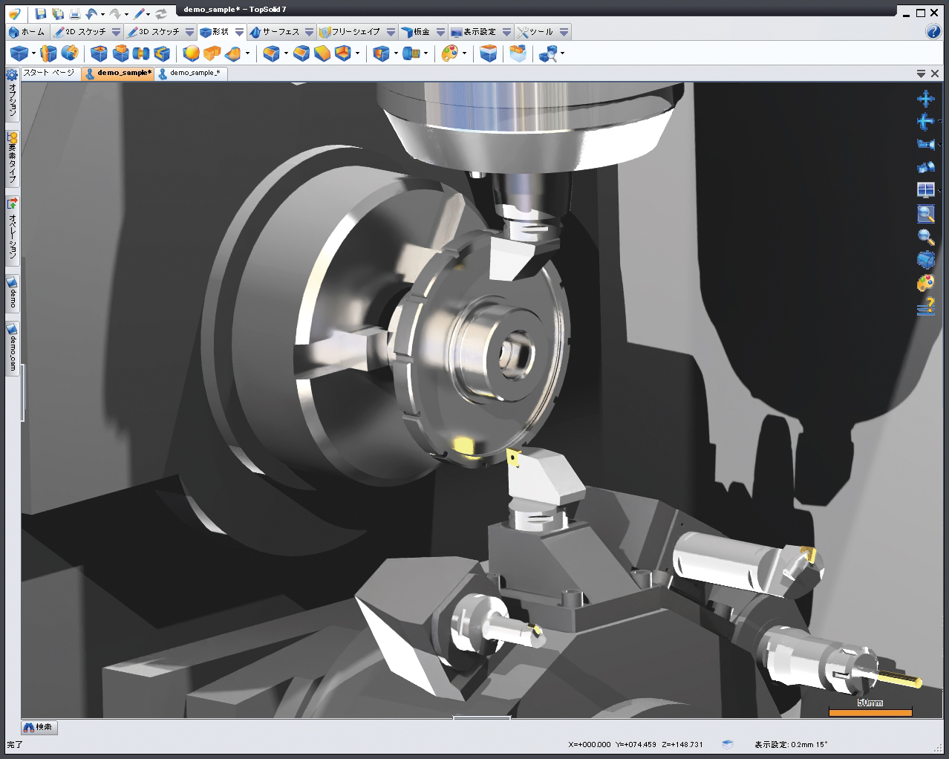Screen dimensions: 949x759
Task: Select the sphere shape tool icon
Action: click(191, 53)
